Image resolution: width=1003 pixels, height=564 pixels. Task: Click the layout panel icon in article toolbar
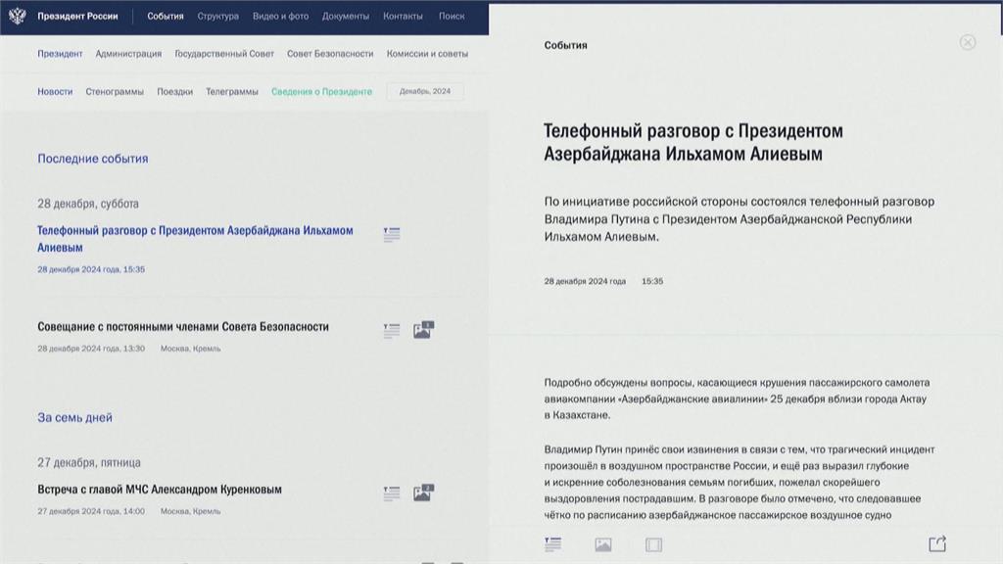pos(654,543)
